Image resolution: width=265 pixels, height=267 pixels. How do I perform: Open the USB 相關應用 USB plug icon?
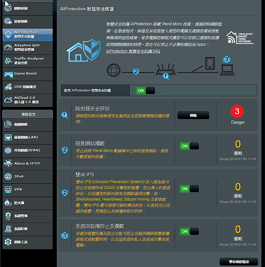[x=8, y=87]
